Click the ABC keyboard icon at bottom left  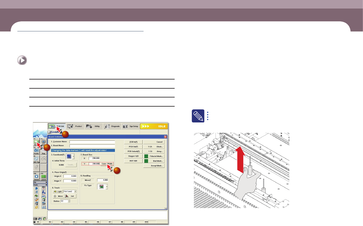coord(35,219)
